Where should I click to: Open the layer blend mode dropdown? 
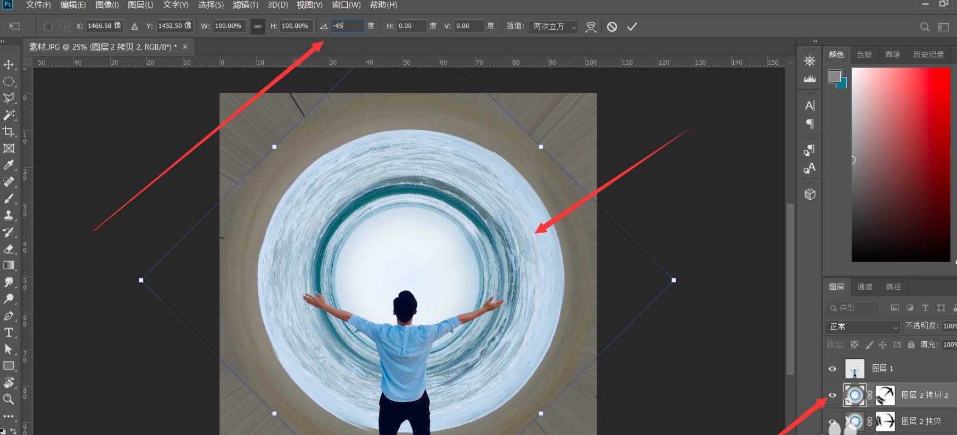pos(863,327)
